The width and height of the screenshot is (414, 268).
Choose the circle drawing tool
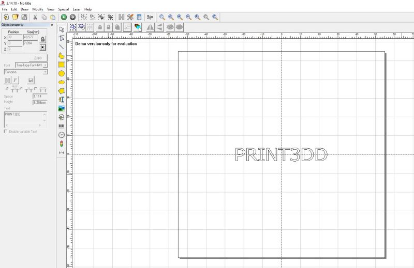coord(62,73)
